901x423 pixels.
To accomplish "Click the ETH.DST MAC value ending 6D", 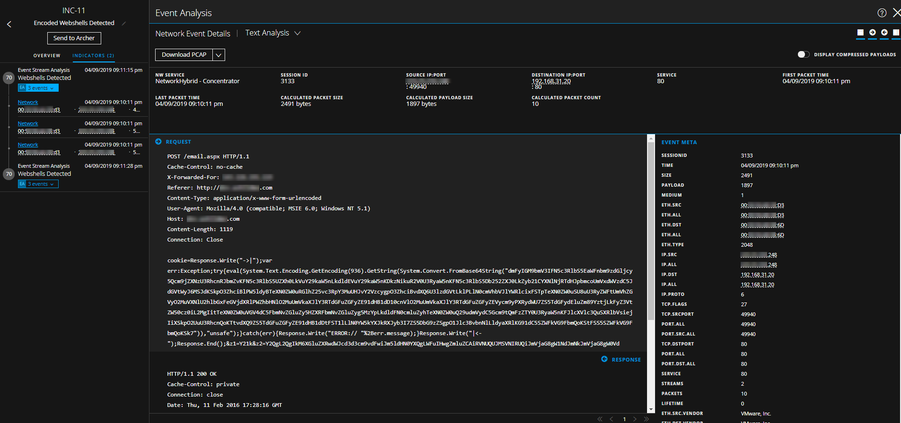I will 762,225.
